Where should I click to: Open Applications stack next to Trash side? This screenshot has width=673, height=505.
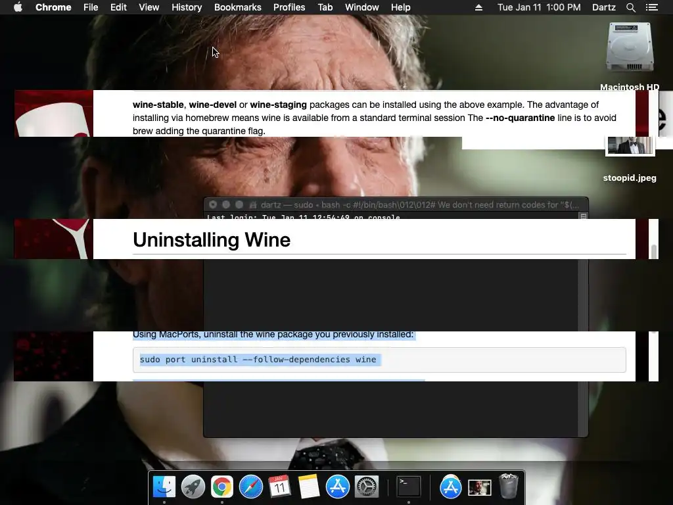coord(450,487)
